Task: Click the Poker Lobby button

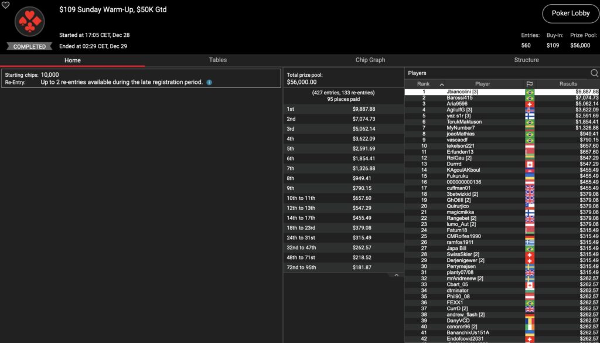Action: point(570,13)
